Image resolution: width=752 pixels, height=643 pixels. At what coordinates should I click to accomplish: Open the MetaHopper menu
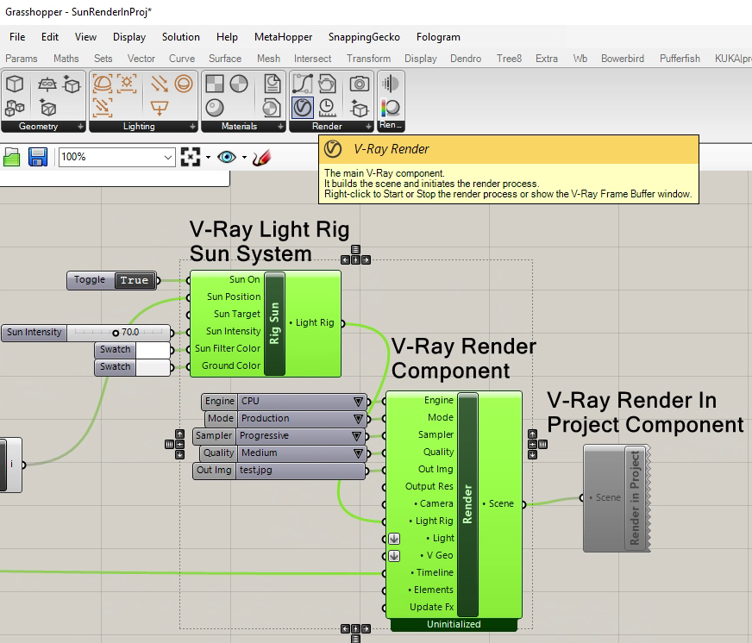tap(283, 37)
